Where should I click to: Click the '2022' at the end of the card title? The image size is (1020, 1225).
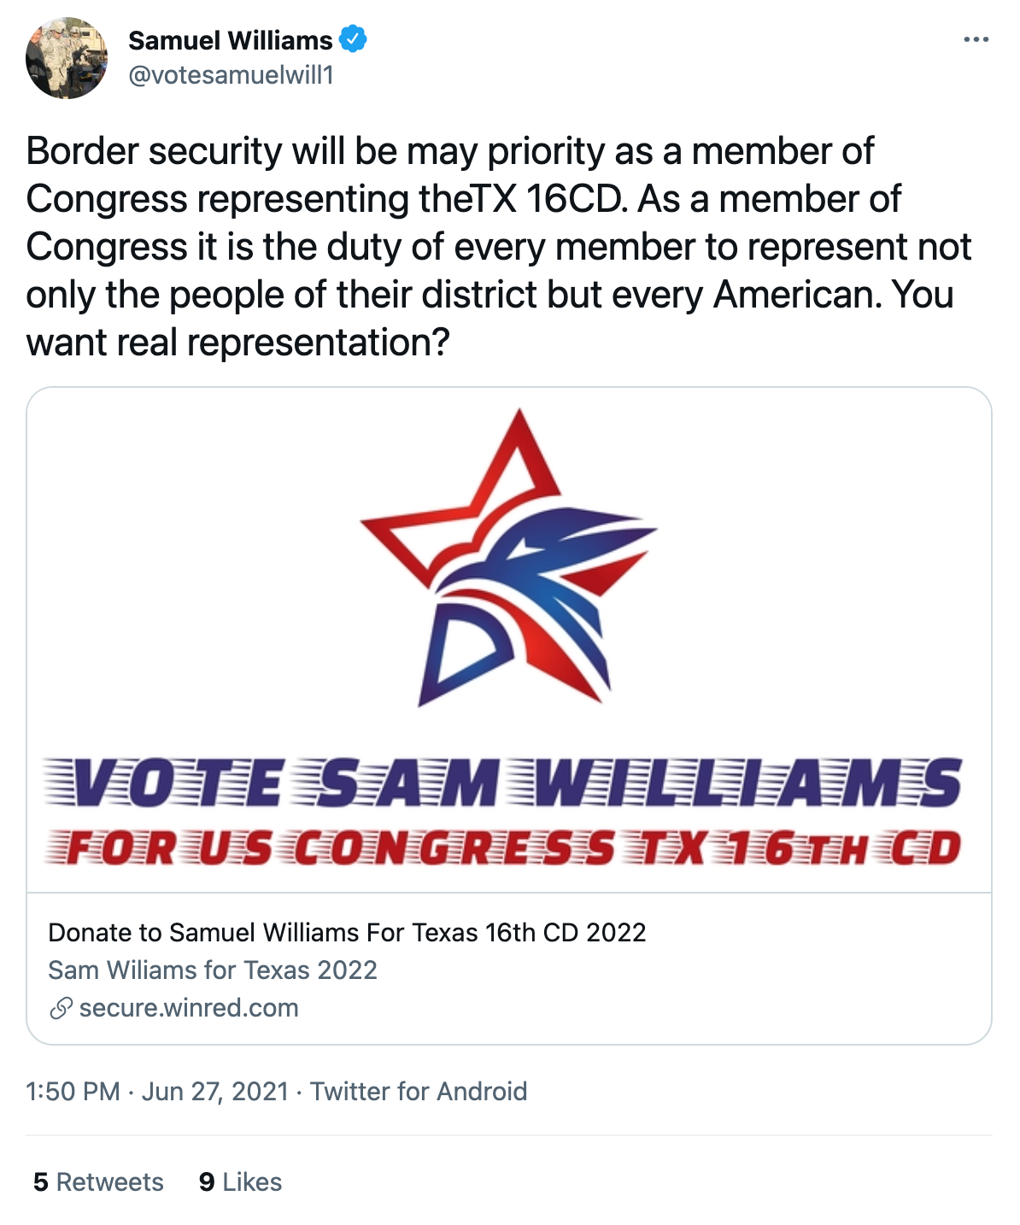point(616,932)
